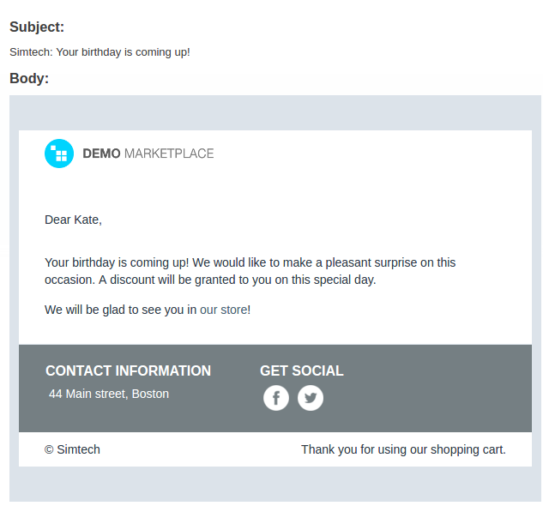The image size is (543, 512).
Task: Click the cyan Demo Marketplace logo circle
Action: tap(59, 154)
